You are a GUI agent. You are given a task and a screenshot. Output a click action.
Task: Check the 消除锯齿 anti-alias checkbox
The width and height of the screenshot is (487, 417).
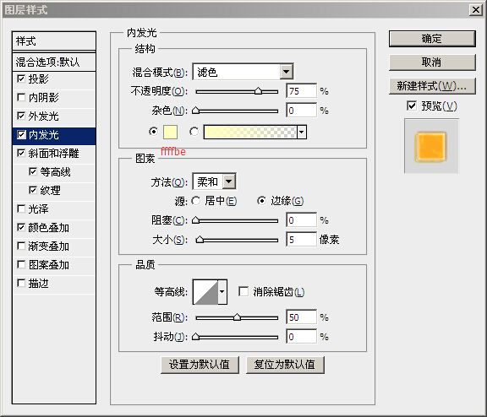pyautogui.click(x=243, y=291)
